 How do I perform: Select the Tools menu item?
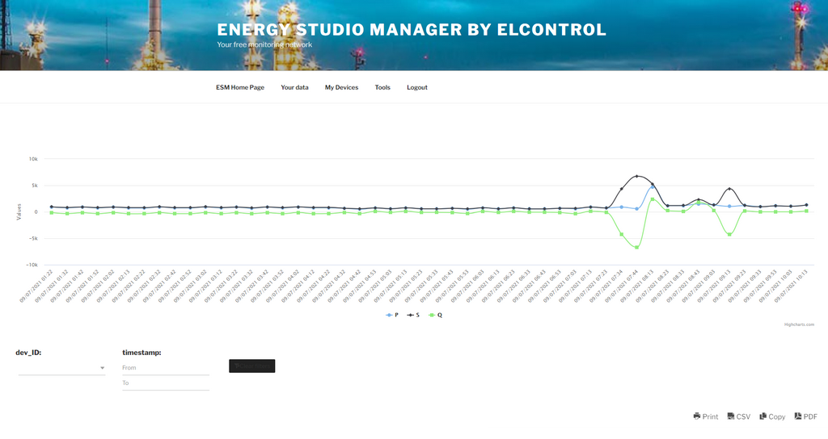382,87
